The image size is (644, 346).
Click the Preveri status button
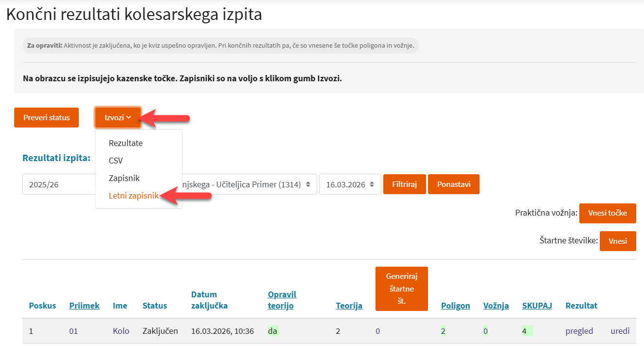coord(46,118)
